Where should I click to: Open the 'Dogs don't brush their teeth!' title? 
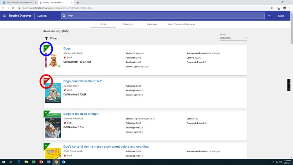click(x=83, y=81)
